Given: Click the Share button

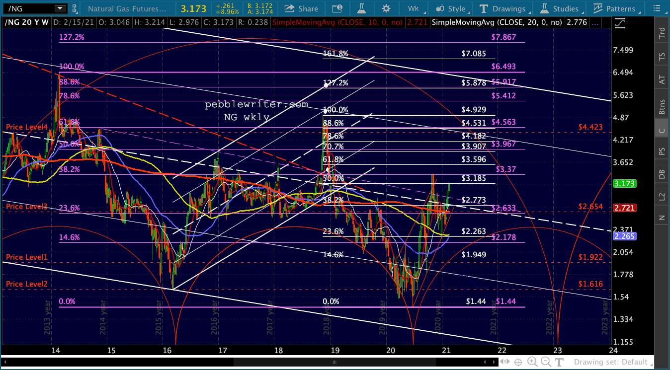Looking at the screenshot, I should point(302,8).
